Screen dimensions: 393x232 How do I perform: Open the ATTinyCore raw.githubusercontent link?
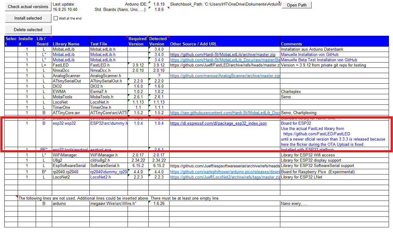pos(225,113)
